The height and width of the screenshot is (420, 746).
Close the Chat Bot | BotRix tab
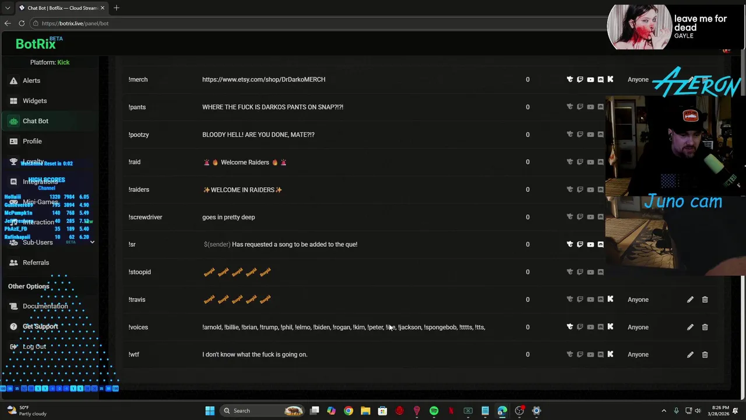(103, 8)
